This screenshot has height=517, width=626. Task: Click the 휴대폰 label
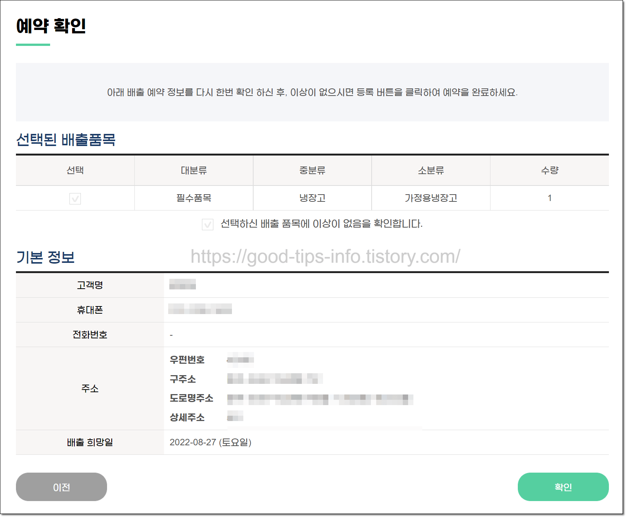point(90,310)
